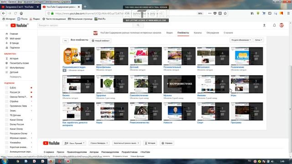
Task: Open the 'Правка' menu
Action: (x=12, y=2)
